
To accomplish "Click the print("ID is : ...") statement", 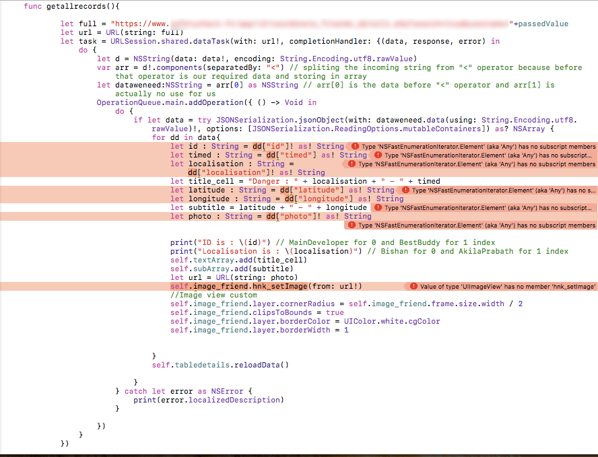I will click(x=220, y=243).
